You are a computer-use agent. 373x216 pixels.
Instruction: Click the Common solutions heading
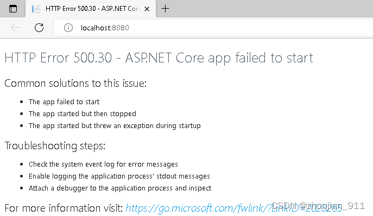click(x=75, y=84)
